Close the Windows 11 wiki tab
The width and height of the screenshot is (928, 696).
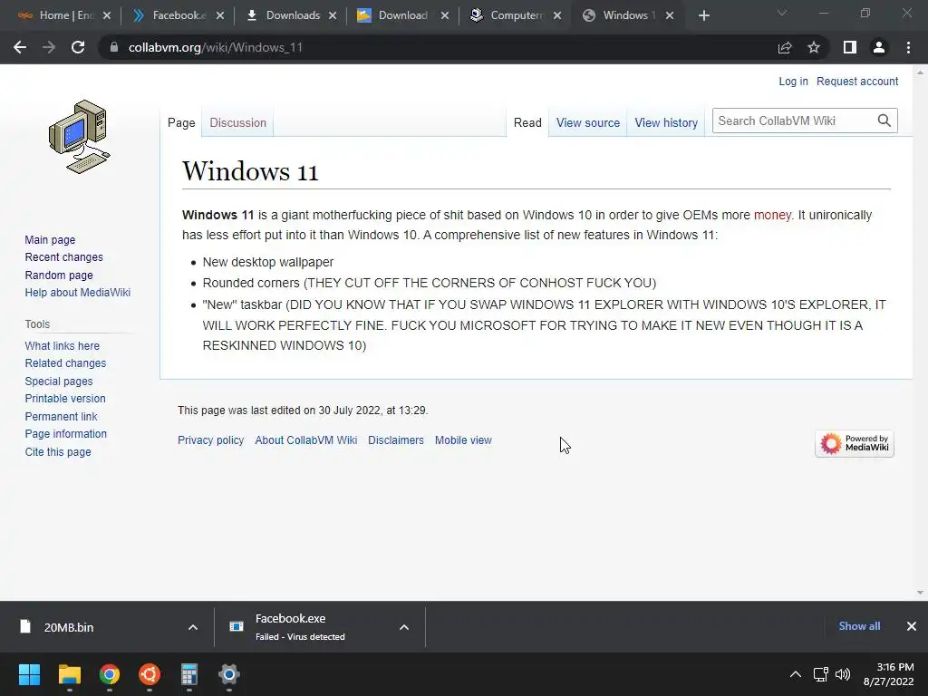pos(670,16)
